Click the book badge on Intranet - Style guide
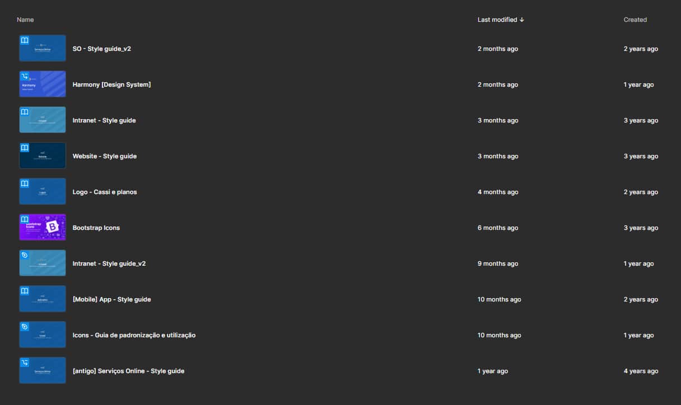 click(x=24, y=112)
